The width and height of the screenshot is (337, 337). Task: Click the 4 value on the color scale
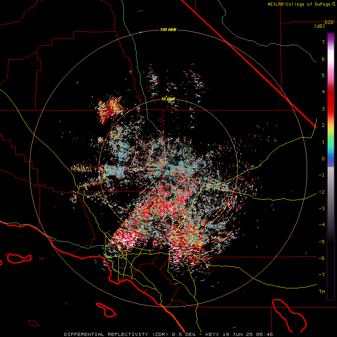pos(323,92)
